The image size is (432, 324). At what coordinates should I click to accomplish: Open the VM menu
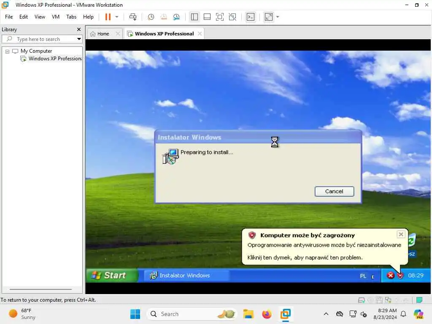pos(56,17)
